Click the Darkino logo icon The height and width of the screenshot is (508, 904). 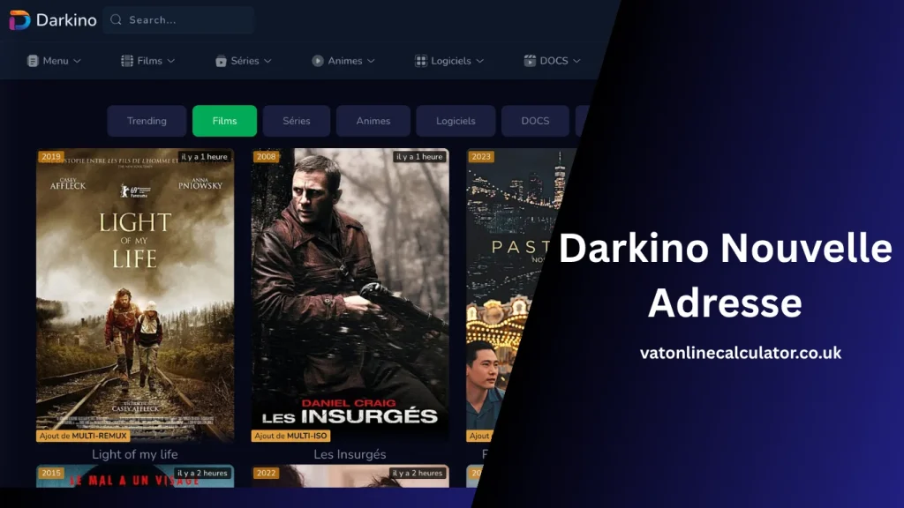coord(19,20)
